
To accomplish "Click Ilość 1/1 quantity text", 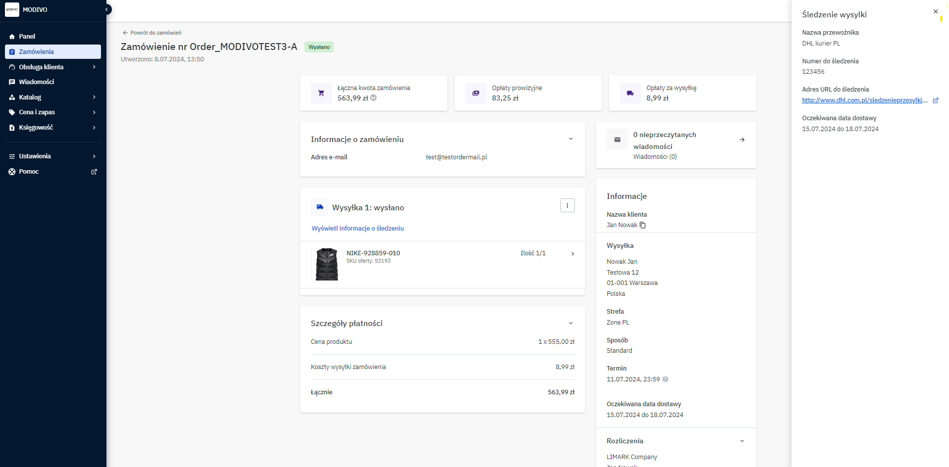I will pyautogui.click(x=533, y=253).
